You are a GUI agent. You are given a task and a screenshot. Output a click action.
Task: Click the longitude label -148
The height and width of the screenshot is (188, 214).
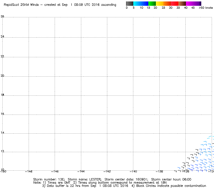[29, 172]
